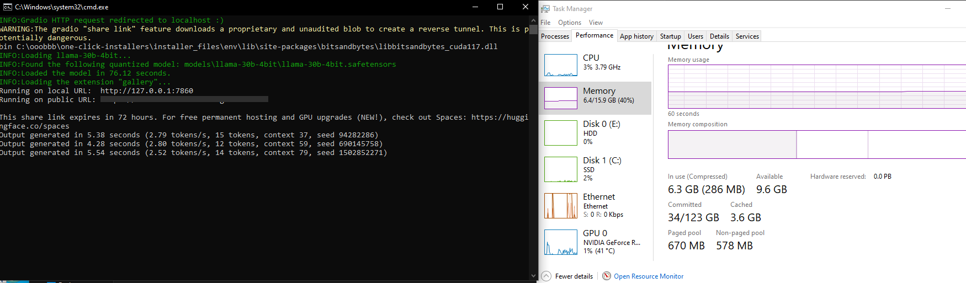
Task: Switch to the Startup tab
Action: [x=671, y=36]
